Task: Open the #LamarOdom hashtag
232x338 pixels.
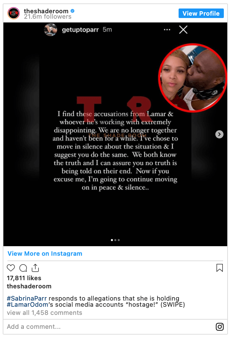Action: tap(27, 305)
